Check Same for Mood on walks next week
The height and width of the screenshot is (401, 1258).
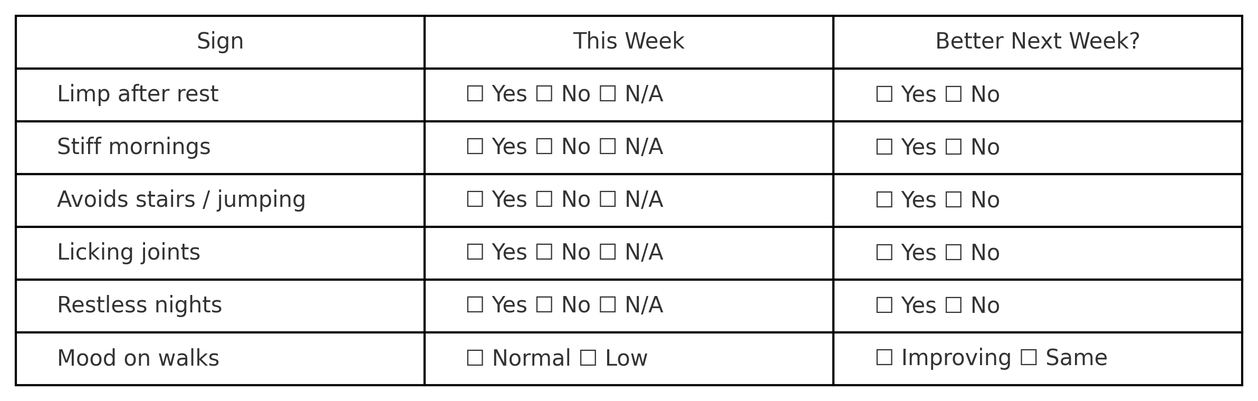coord(1029,358)
